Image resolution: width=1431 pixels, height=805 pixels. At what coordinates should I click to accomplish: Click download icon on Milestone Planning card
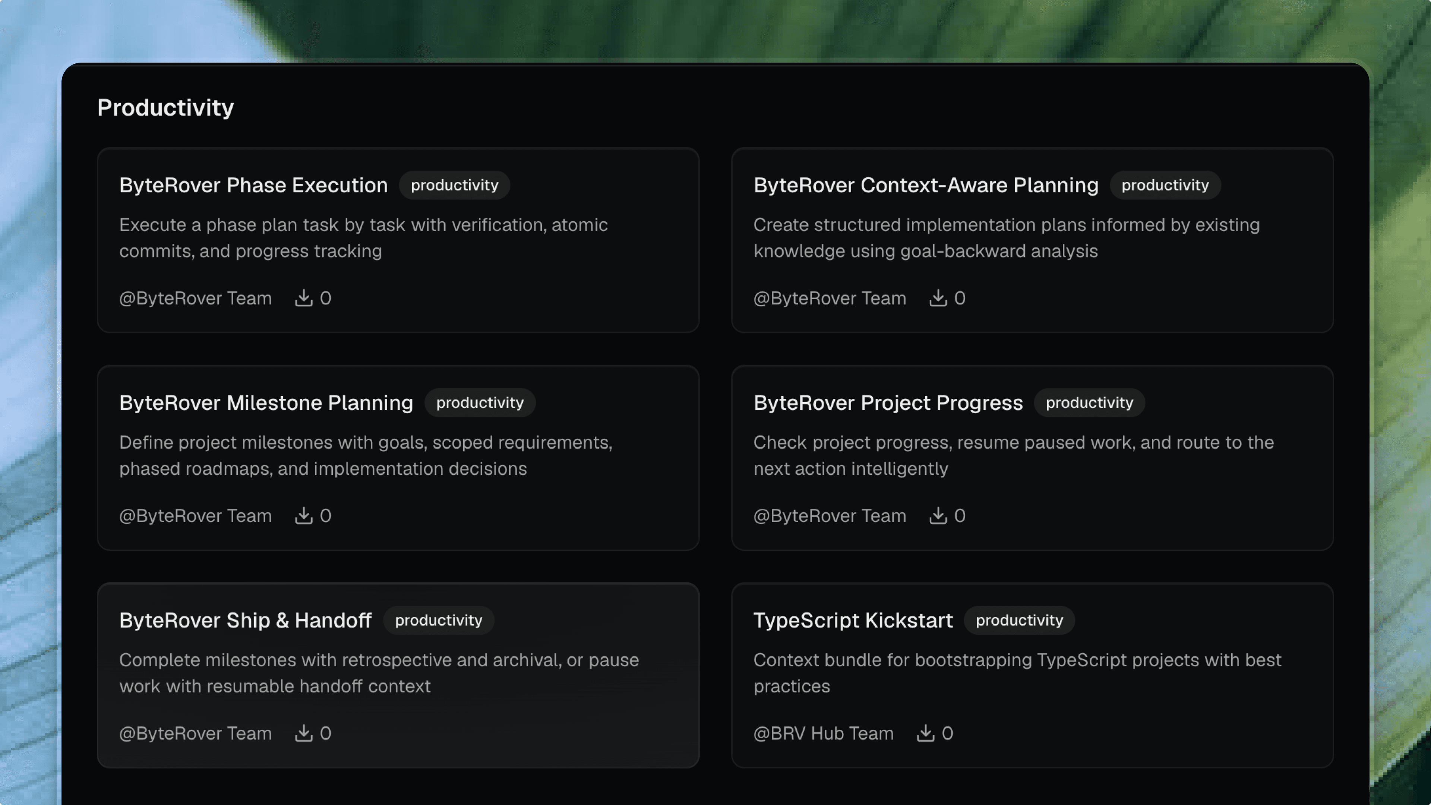[x=303, y=515]
